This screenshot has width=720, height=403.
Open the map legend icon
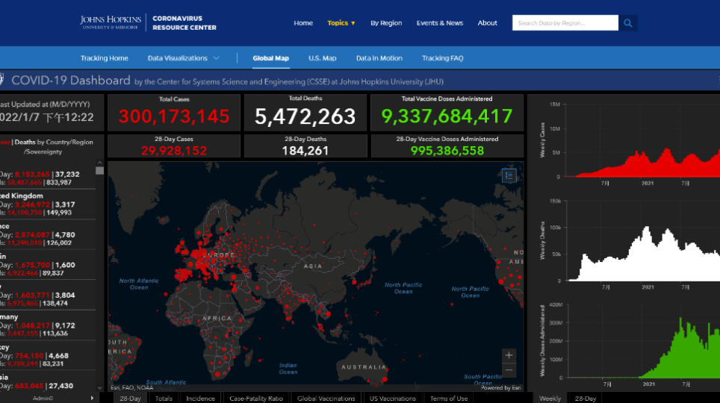pyautogui.click(x=509, y=176)
